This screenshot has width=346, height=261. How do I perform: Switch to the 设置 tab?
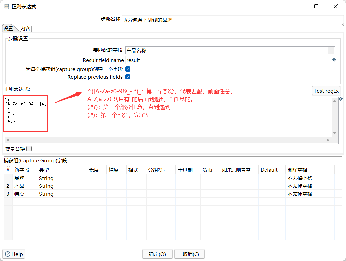coord(9,29)
